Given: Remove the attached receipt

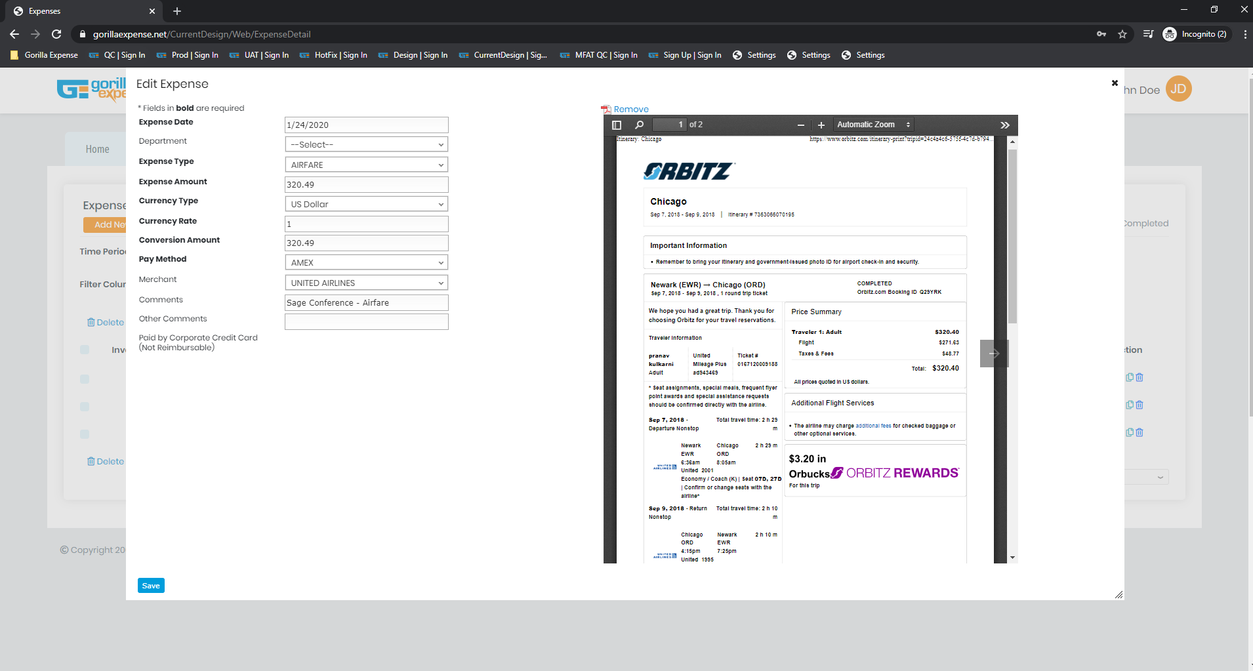Looking at the screenshot, I should [630, 110].
